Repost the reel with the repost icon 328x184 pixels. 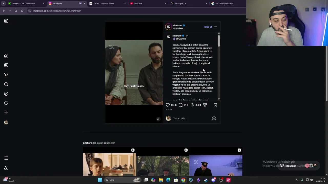coord(192,105)
